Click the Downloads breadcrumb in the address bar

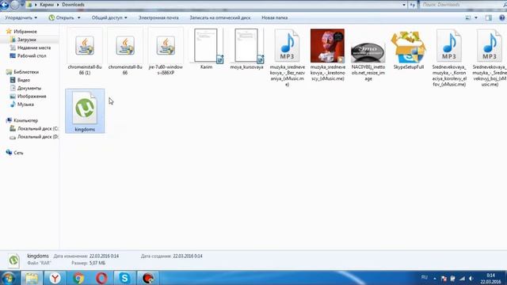click(73, 5)
